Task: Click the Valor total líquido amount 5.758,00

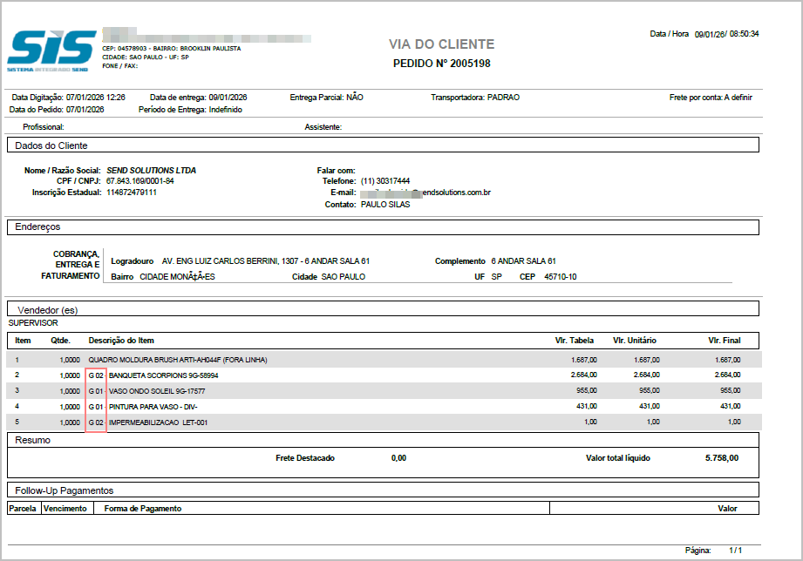Action: (x=721, y=457)
